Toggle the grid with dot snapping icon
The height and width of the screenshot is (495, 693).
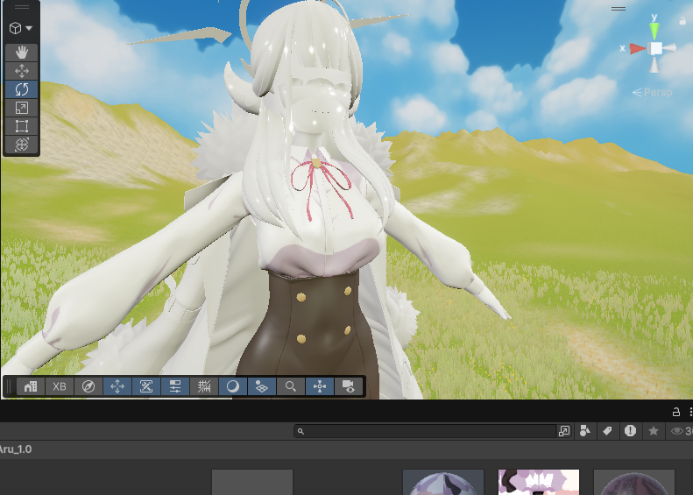tap(262, 386)
